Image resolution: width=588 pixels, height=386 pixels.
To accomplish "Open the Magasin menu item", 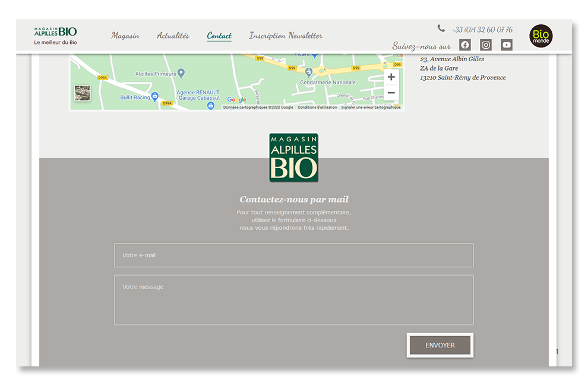I will (125, 36).
